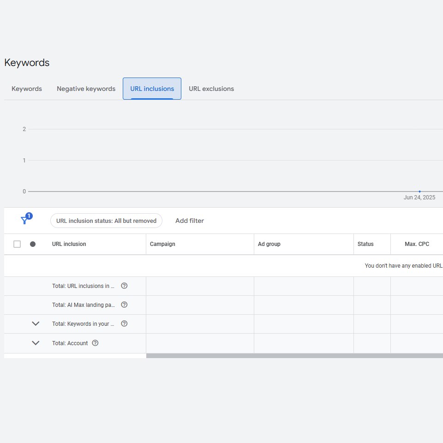
Task: Click the help icon for Total: Keywords in your
Action: click(x=124, y=323)
